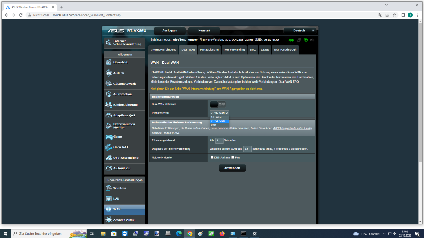Click firmware version 3.0.0.4.388_20566 link
Screen dimensions: 424x238
pos(239,40)
